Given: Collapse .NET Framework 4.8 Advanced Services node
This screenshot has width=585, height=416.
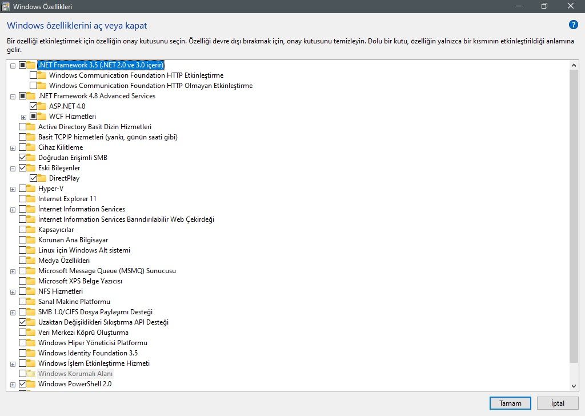Looking at the screenshot, I should (x=13, y=97).
